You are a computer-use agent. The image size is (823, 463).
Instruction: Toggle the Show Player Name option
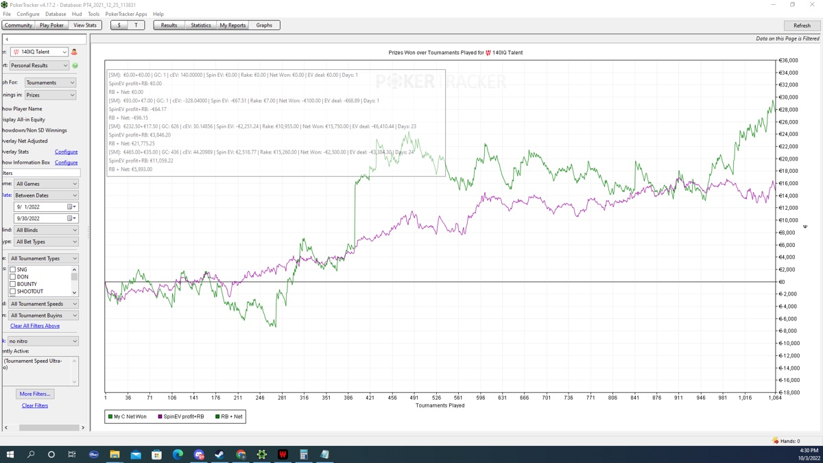pyautogui.click(x=21, y=108)
